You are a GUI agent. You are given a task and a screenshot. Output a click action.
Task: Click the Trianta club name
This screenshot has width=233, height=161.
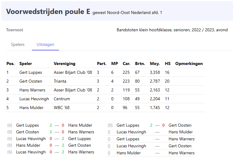(x=60, y=81)
